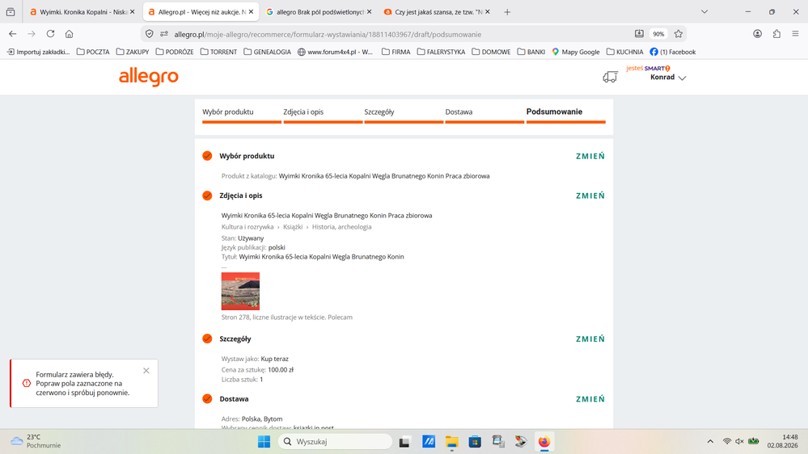
Task: Go to Szczegóły step
Action: [379, 111]
